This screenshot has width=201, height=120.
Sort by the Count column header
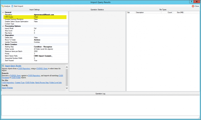167,12
